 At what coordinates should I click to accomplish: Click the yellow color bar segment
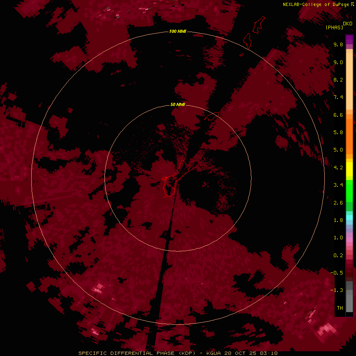pos(349,169)
